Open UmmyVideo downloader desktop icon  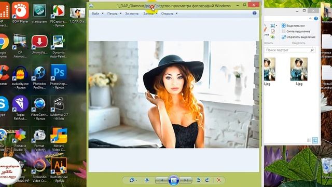39,44
